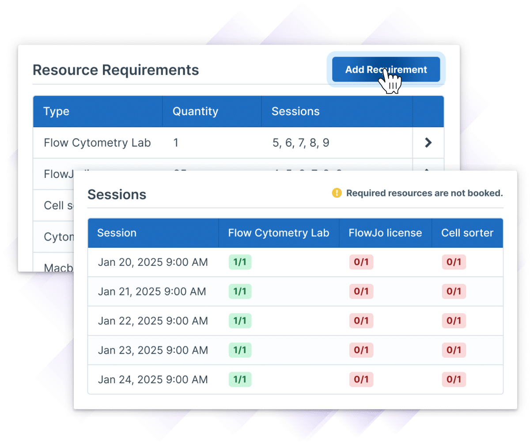The height and width of the screenshot is (445, 530).
Task: Click the yellow warning icon about unbooked resources
Action: 336,193
